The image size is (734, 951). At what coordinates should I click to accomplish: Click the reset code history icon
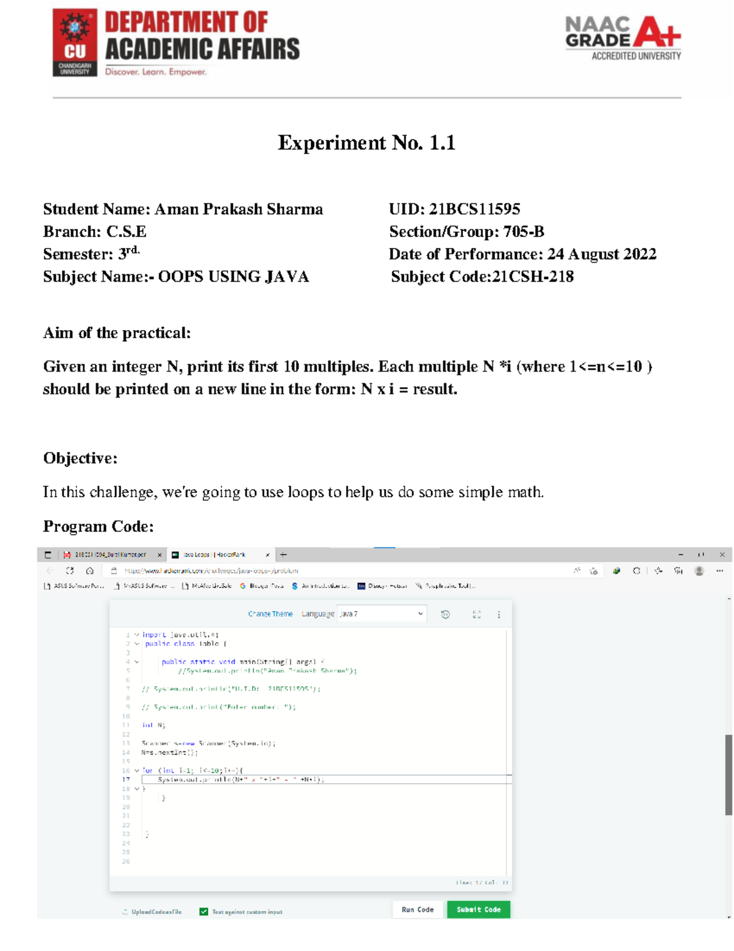[444, 614]
